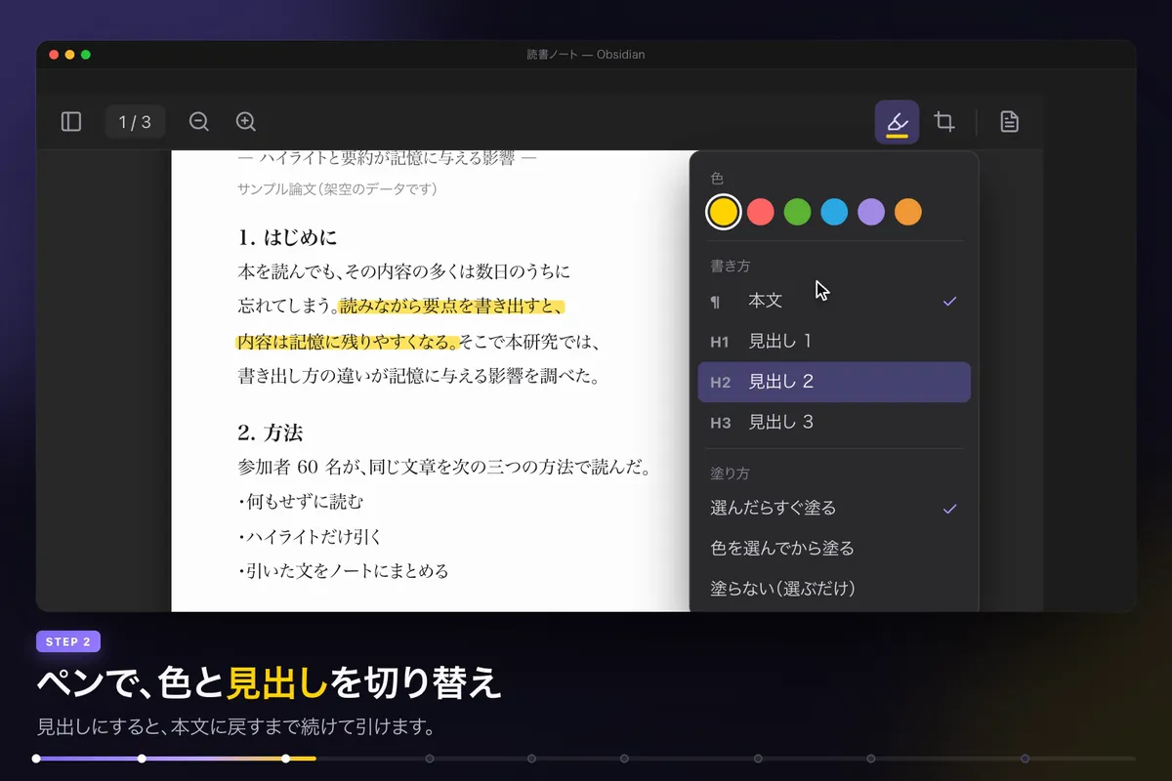The width and height of the screenshot is (1172, 781).
Task: Select the crop area tool
Action: [x=944, y=122]
